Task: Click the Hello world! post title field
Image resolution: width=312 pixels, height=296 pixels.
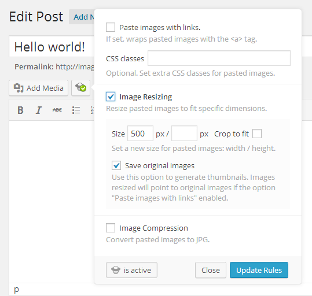Action: point(52,46)
